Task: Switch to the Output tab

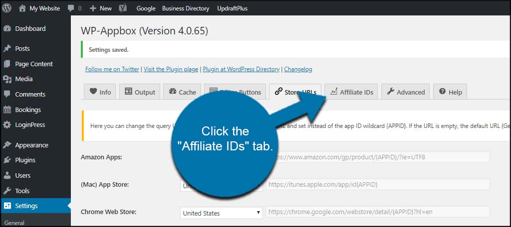Action: 140,92
